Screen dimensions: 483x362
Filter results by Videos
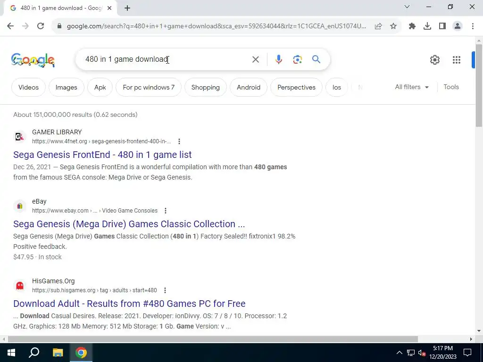click(28, 87)
